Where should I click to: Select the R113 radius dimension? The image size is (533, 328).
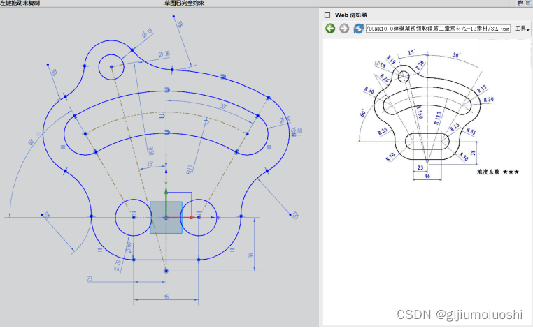click(x=190, y=170)
